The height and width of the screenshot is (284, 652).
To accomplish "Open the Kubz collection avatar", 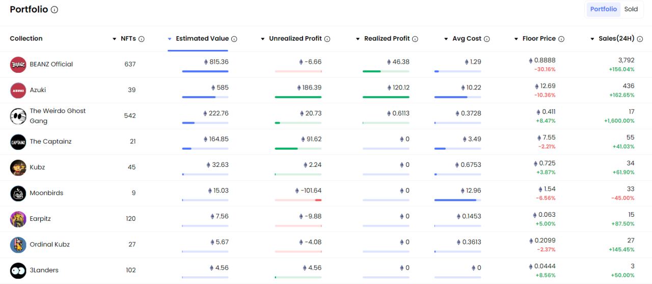I will 18,167.
